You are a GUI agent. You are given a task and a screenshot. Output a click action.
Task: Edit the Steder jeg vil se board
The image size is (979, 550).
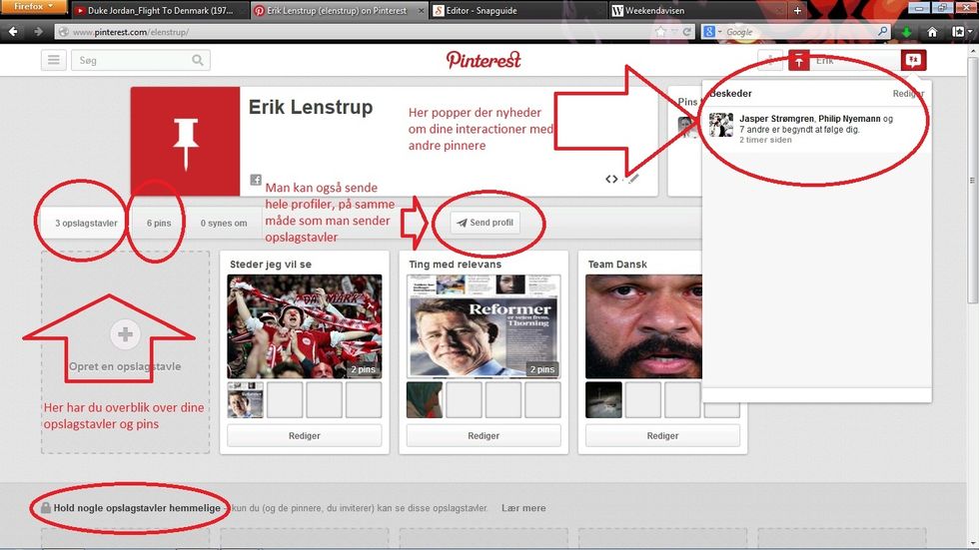pyautogui.click(x=304, y=435)
